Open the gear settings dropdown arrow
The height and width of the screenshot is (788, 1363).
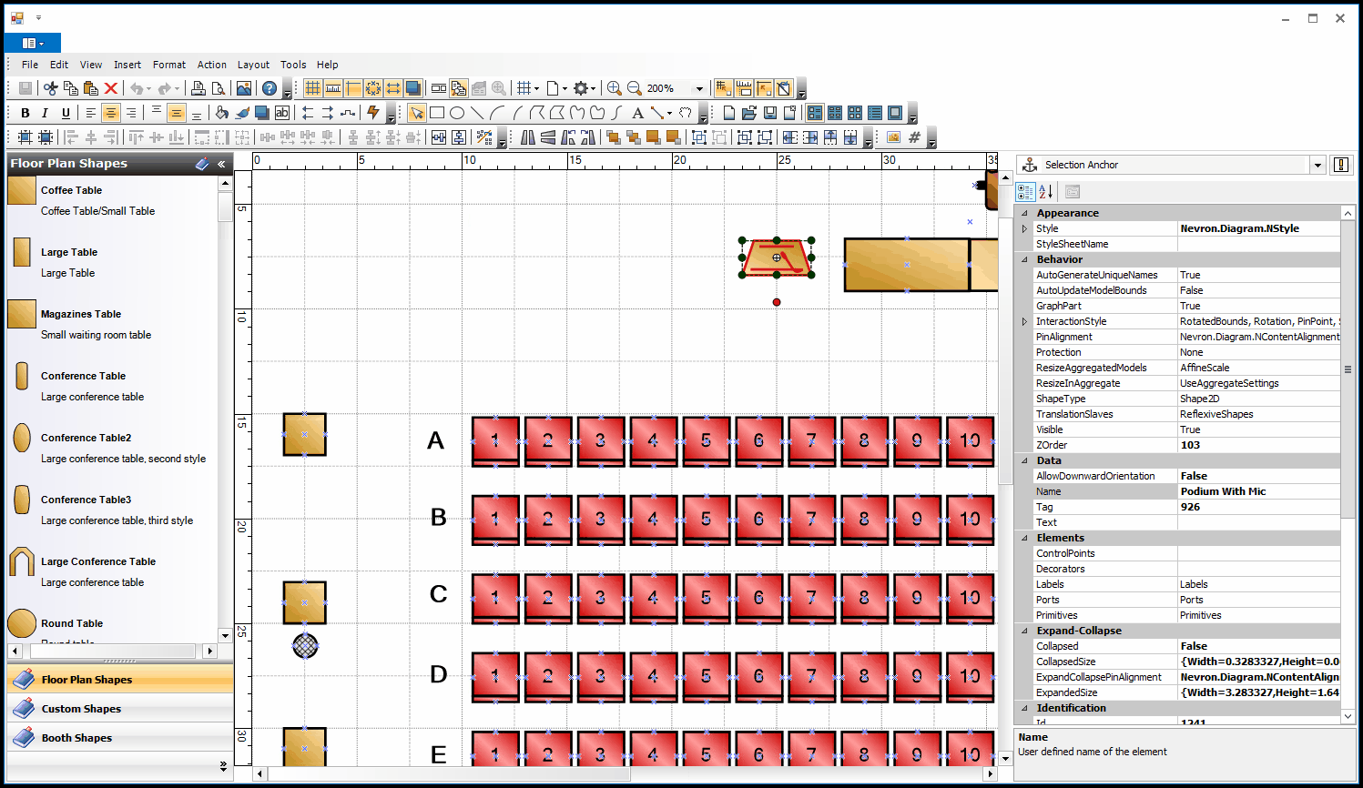pyautogui.click(x=594, y=89)
